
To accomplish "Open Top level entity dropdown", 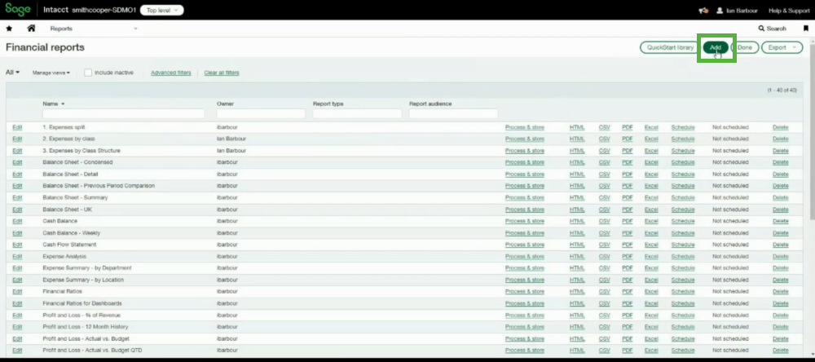I will [161, 11].
